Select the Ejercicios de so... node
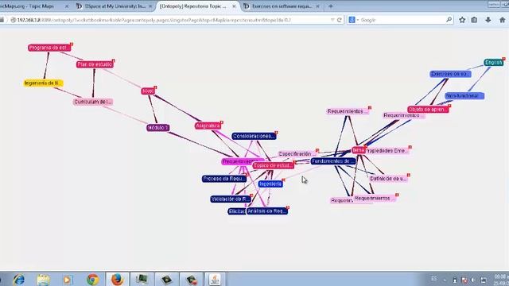The height and width of the screenshot is (286, 509). (x=450, y=74)
